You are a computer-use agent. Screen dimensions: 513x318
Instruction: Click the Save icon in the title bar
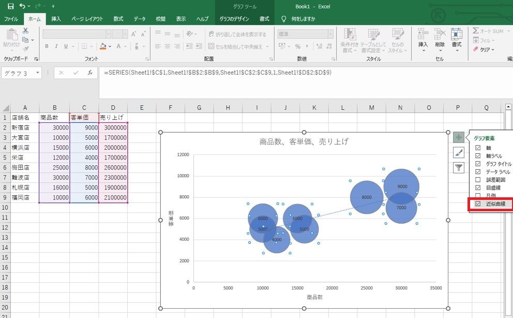click(x=10, y=6)
